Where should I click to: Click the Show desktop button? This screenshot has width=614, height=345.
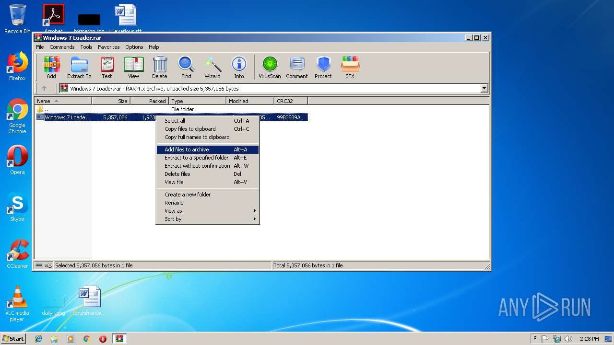pyautogui.click(x=609, y=339)
